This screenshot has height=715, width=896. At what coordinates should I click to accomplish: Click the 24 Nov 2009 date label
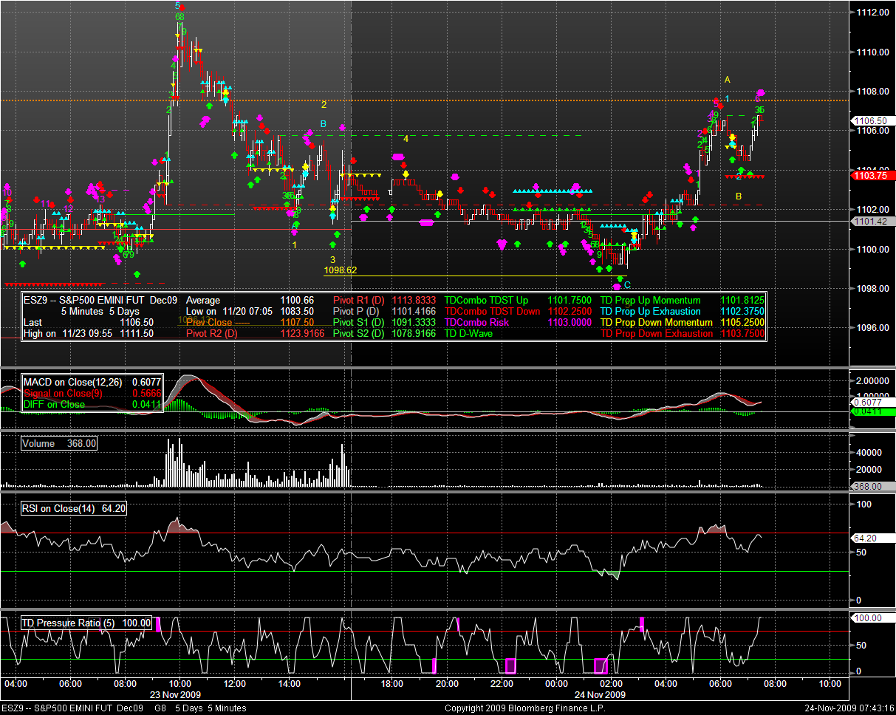tap(600, 695)
